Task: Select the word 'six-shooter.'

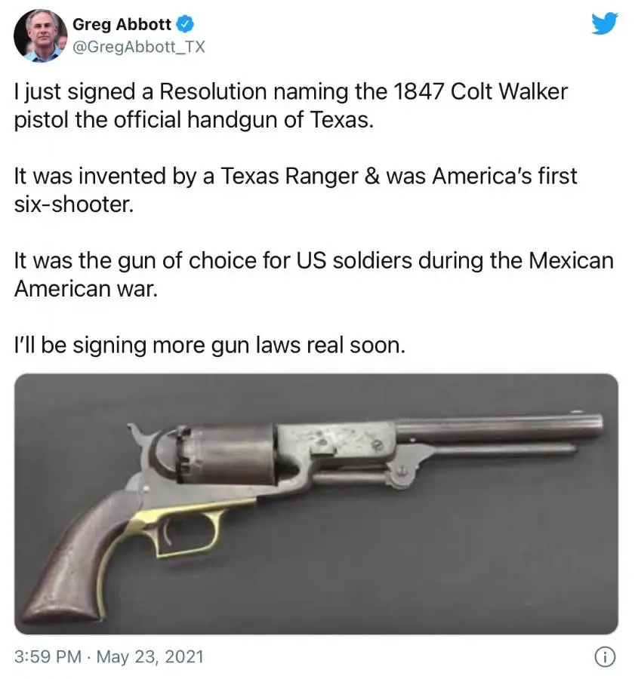Action: coord(74,204)
